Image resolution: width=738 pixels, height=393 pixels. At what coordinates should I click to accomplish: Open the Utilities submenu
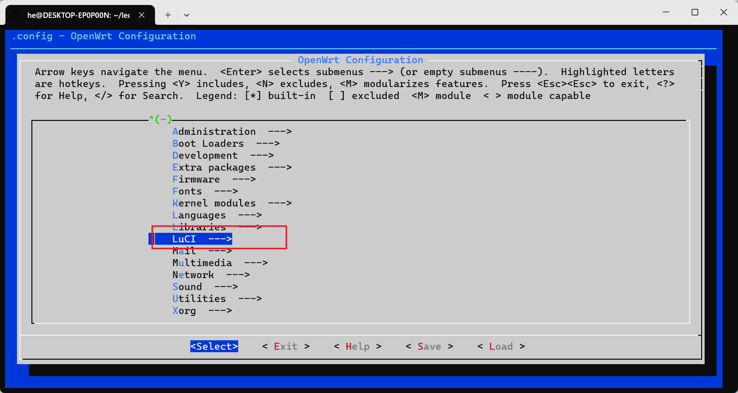(217, 299)
